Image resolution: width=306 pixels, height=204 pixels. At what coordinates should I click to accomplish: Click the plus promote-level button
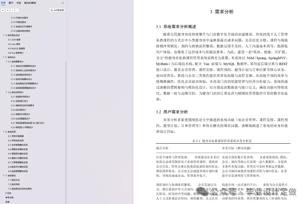12,10
